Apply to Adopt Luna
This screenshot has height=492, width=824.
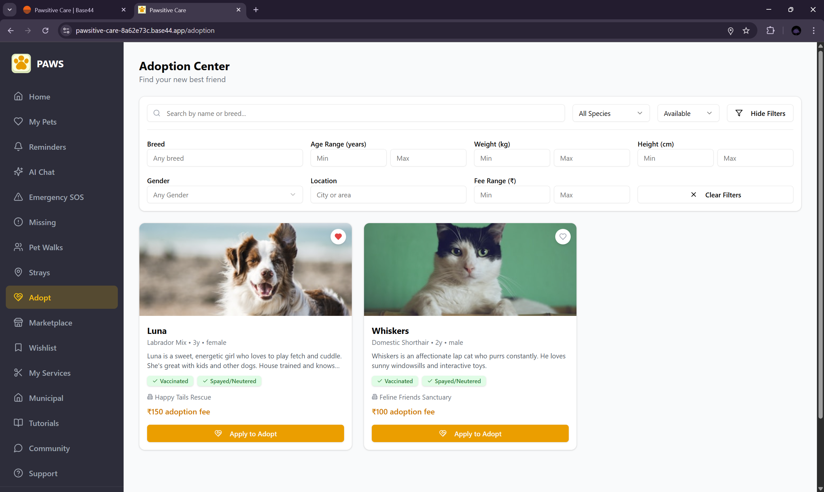point(245,434)
